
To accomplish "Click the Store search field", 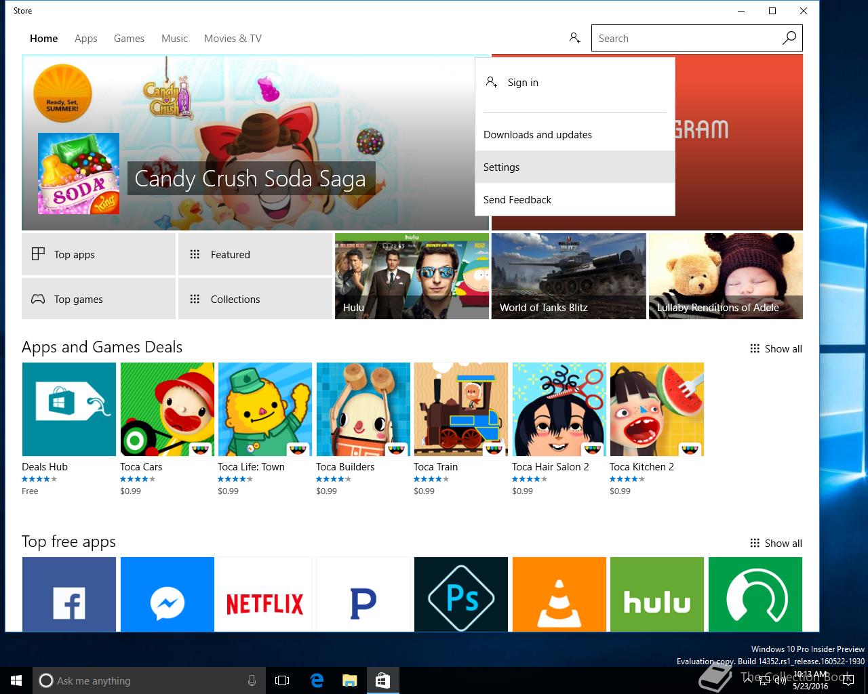I will [x=685, y=38].
